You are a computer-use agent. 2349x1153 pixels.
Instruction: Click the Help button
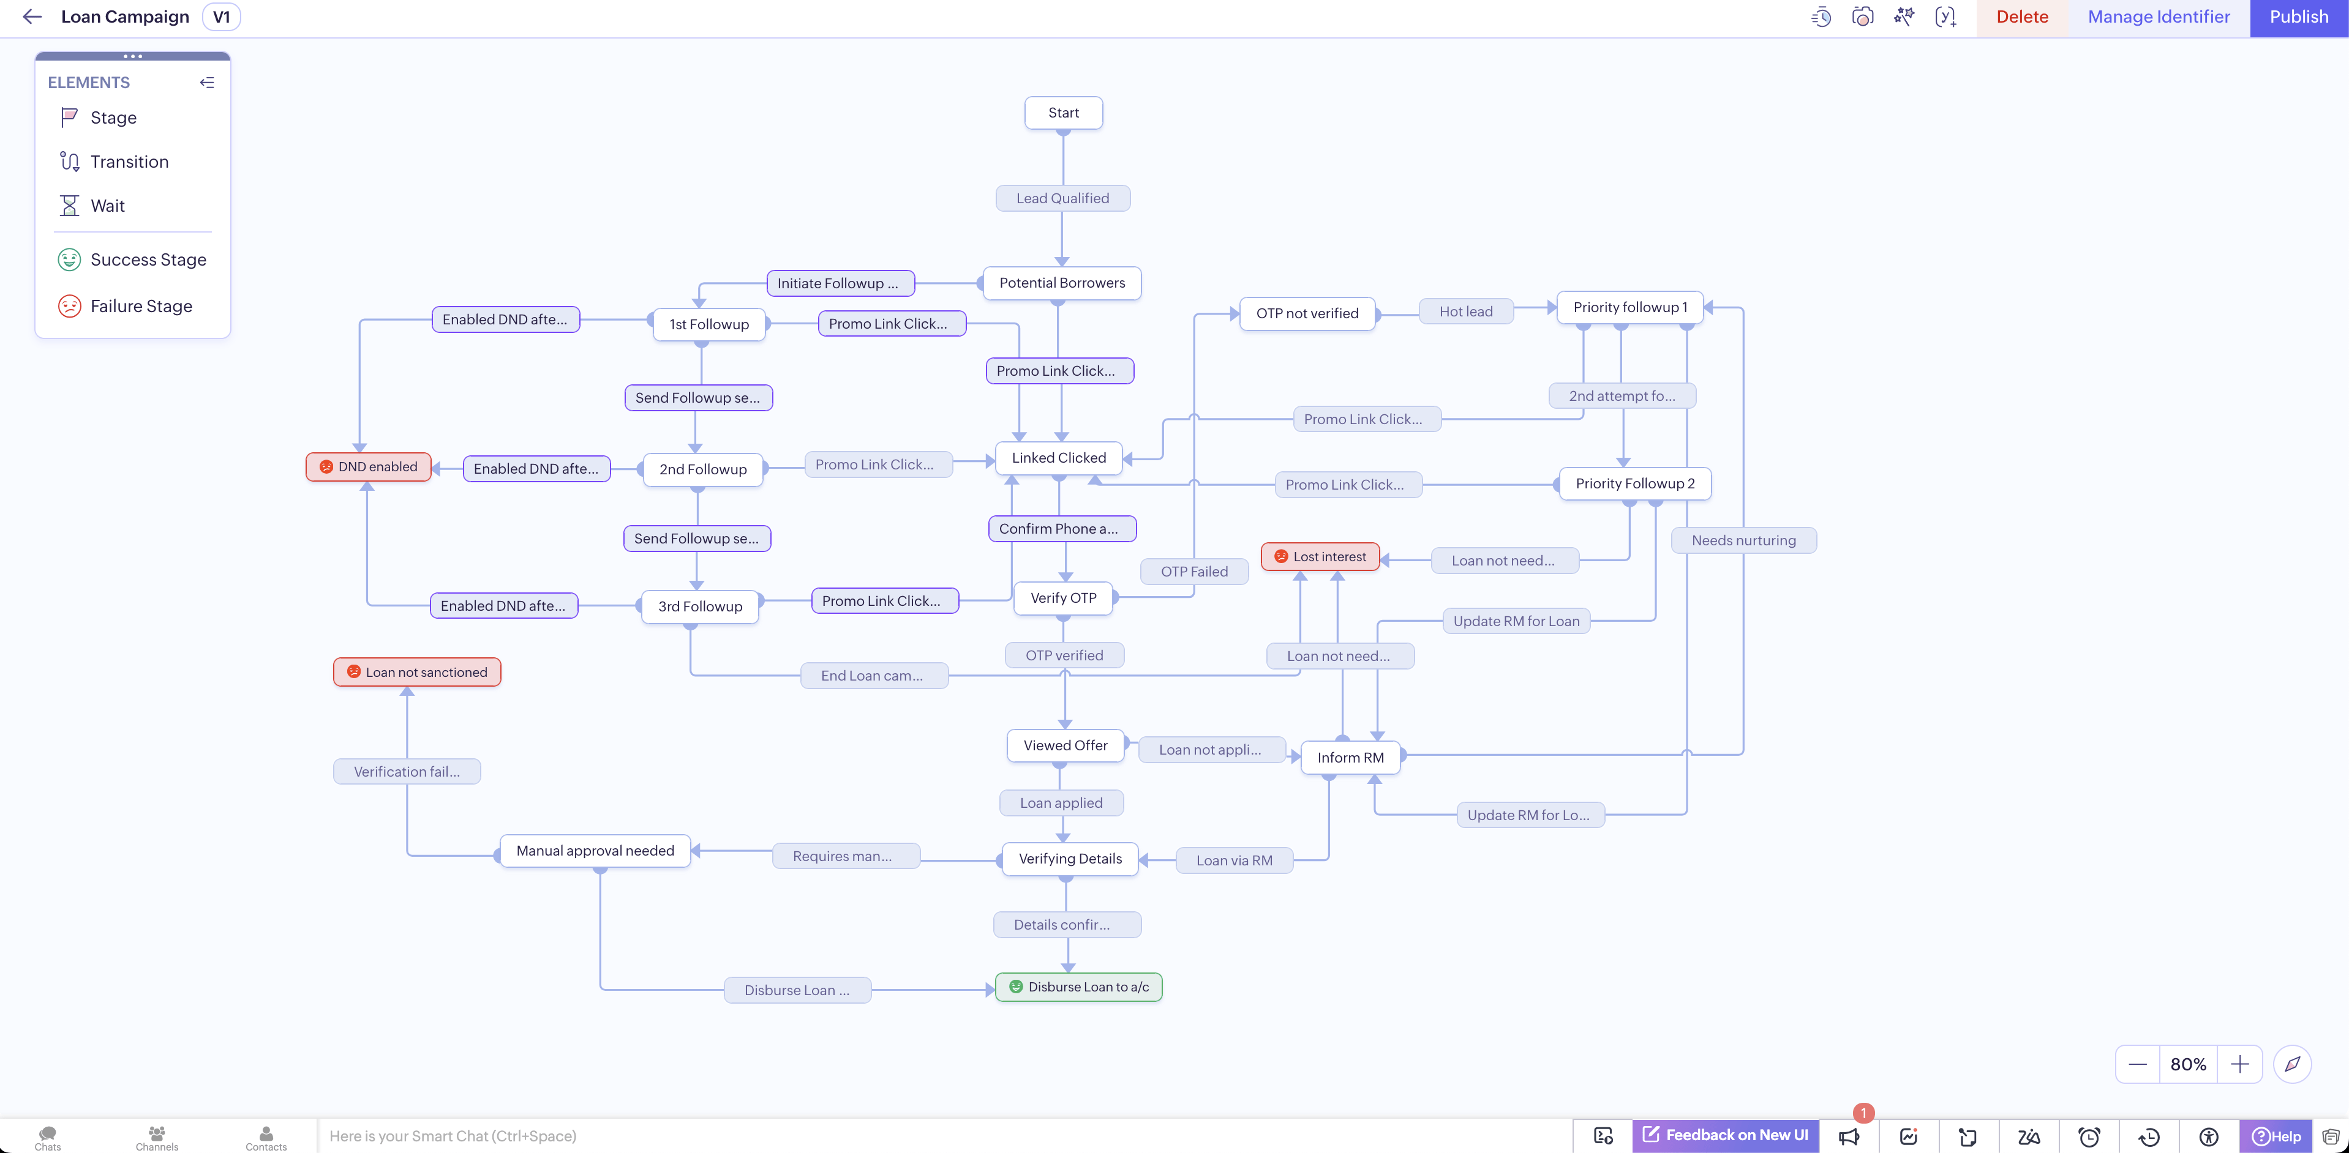click(2276, 1136)
